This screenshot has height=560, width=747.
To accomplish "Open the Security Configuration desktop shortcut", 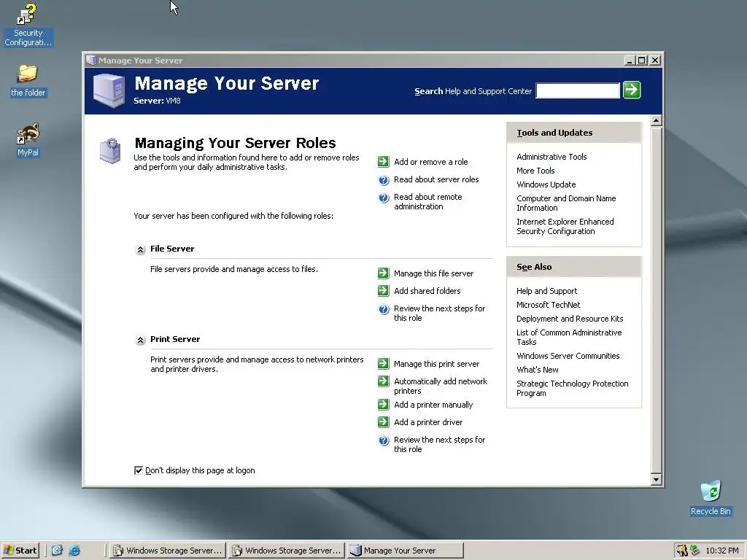I will [28, 25].
